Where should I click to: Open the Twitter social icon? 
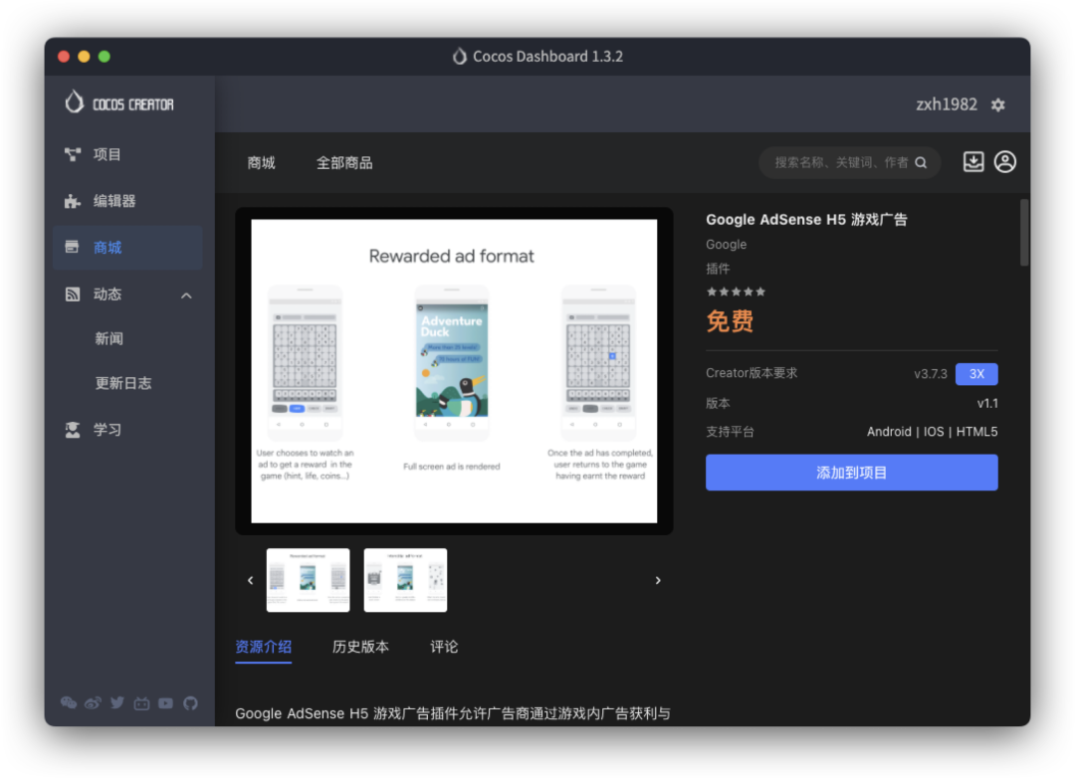(117, 702)
